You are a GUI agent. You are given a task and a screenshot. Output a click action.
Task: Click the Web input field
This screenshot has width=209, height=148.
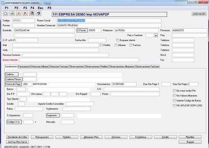pos(55,50)
